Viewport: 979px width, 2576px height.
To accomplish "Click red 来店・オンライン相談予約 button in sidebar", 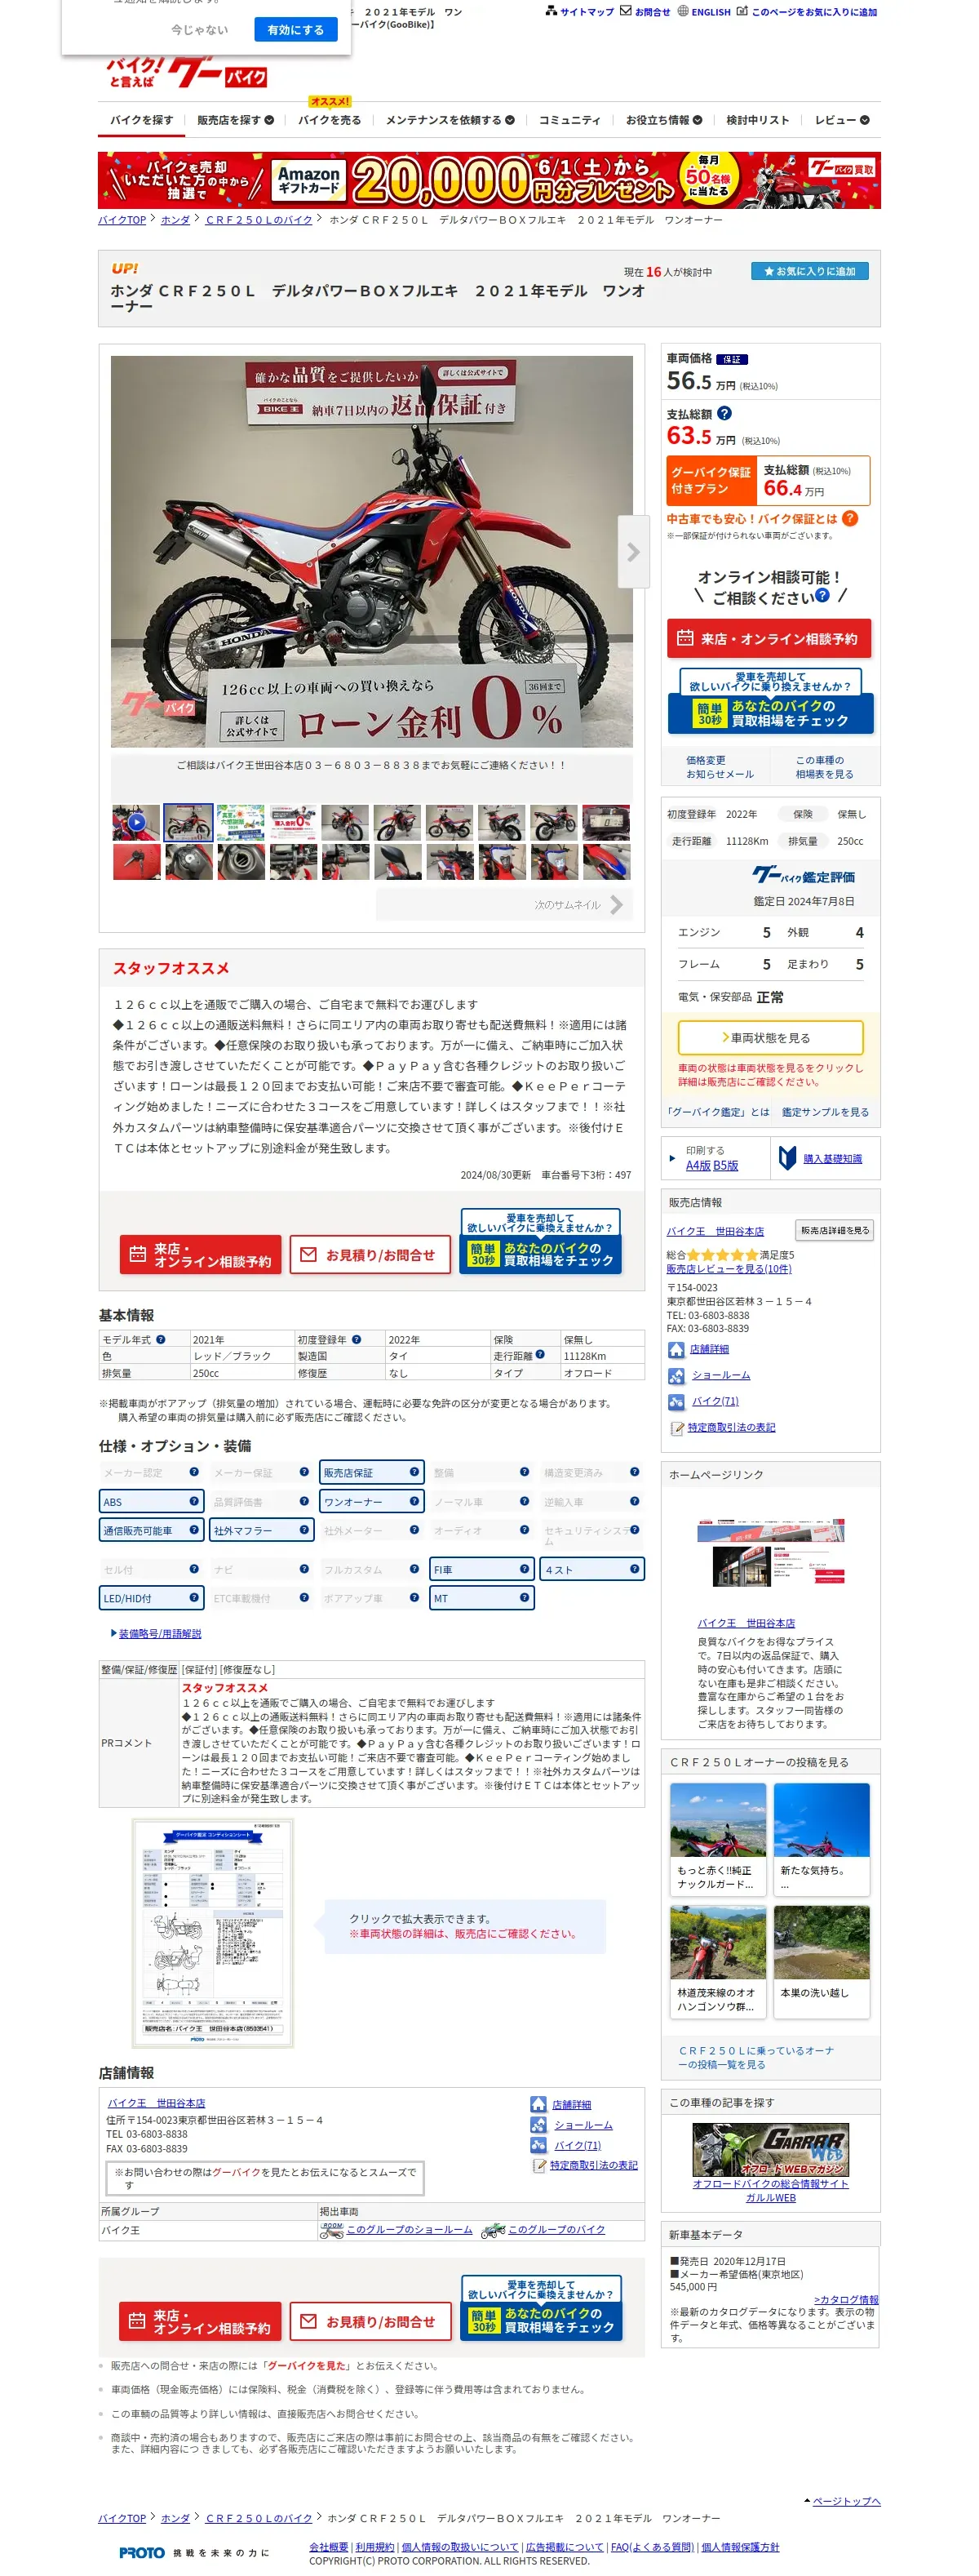I will click(768, 638).
